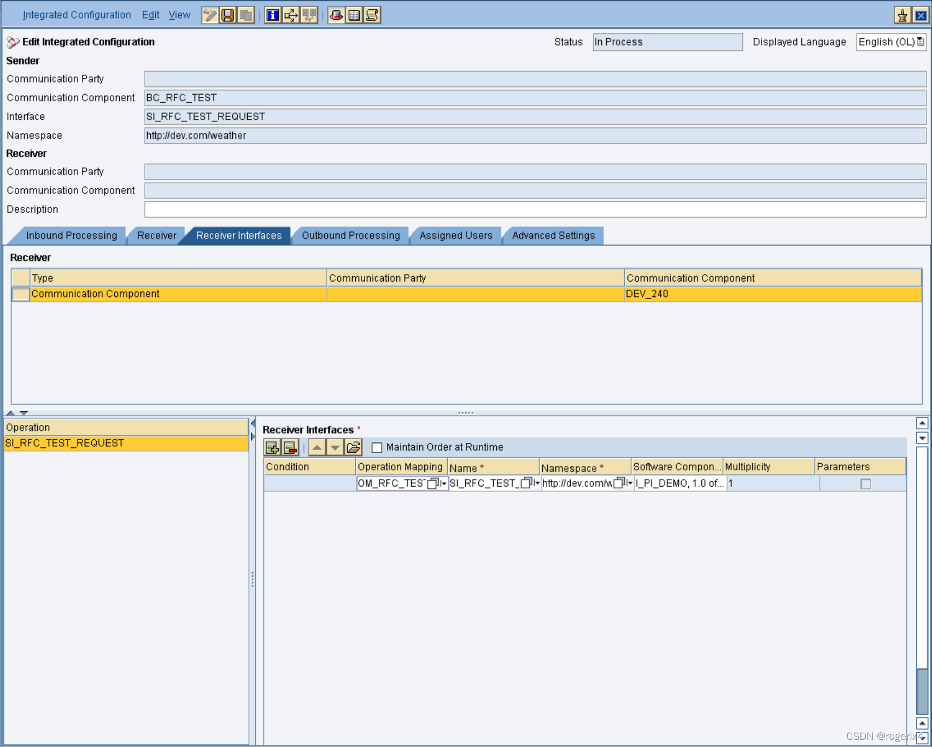Switch to the Outbound Processing tab
The height and width of the screenshot is (747, 932).
pyautogui.click(x=350, y=236)
